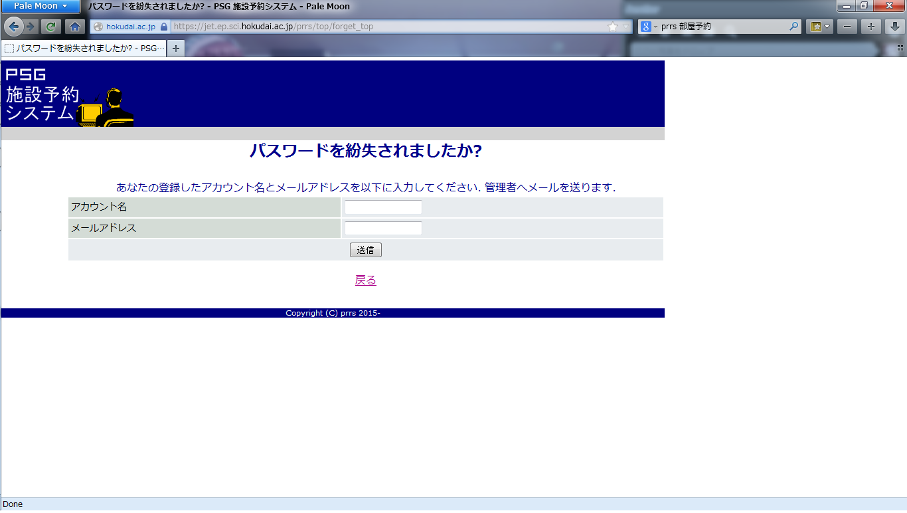
Task: Follow the 戻る link
Action: (365, 280)
